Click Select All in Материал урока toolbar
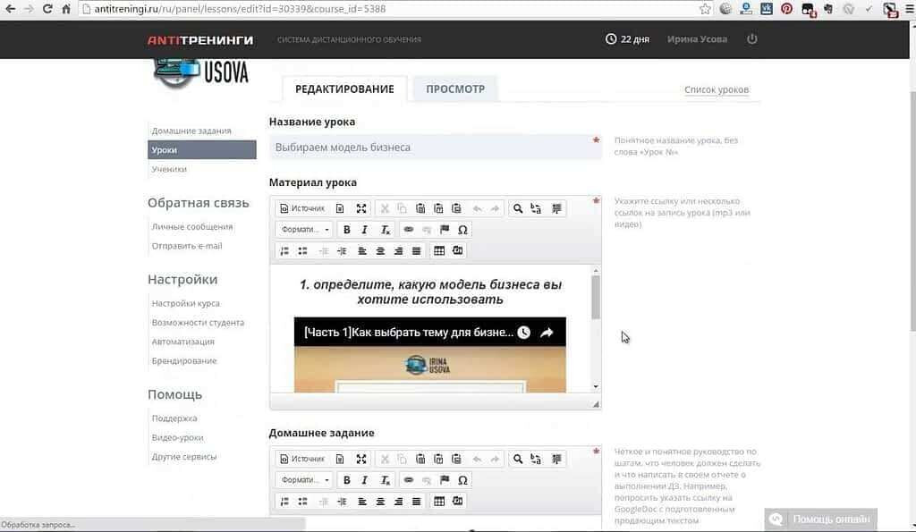916x532 pixels. click(x=556, y=208)
